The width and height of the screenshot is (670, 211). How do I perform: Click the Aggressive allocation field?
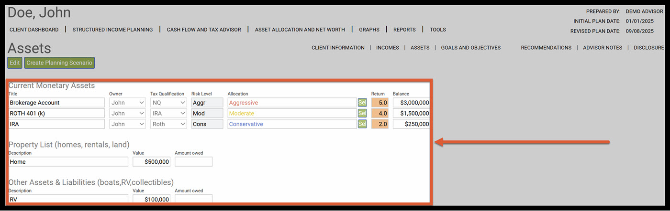(x=292, y=103)
